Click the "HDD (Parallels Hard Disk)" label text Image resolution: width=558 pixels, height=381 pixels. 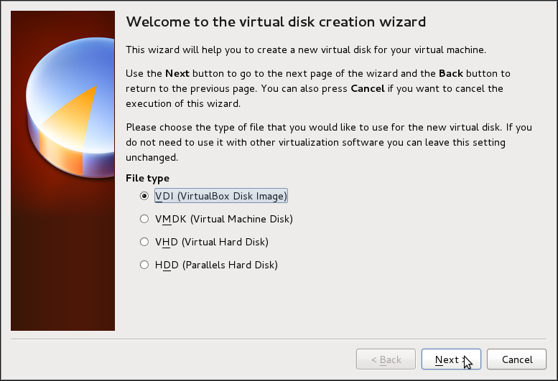pyautogui.click(x=216, y=265)
